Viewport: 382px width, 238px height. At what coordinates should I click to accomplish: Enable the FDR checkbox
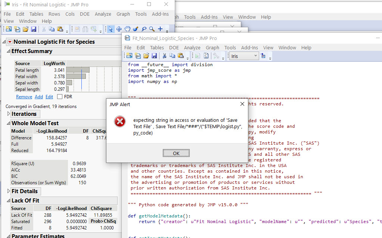[x=60, y=97]
